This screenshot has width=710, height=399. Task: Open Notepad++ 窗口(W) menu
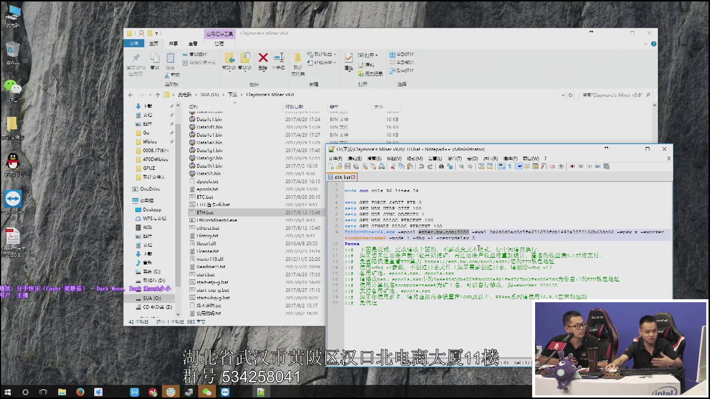[531, 158]
